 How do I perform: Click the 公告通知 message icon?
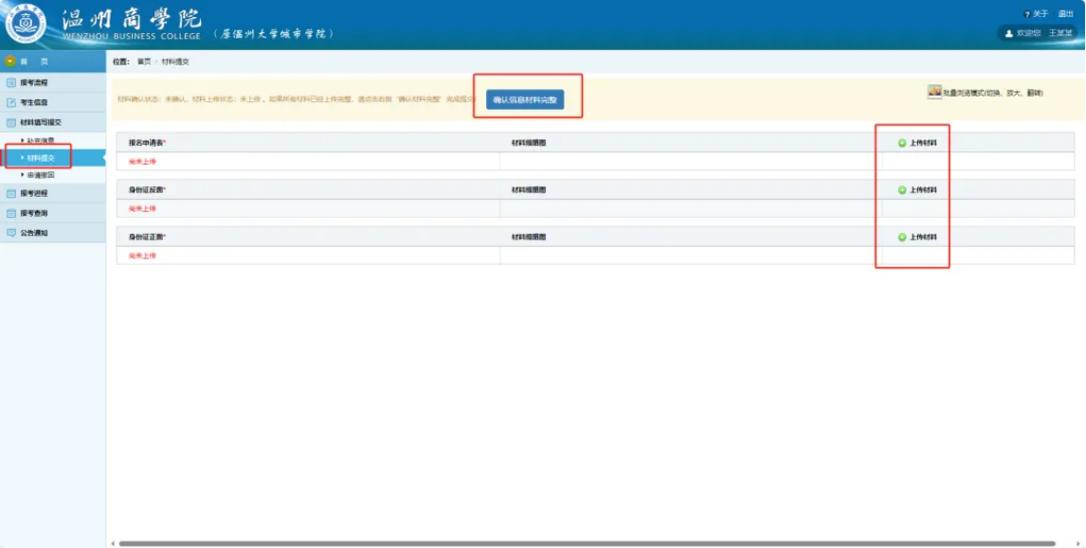[11, 233]
